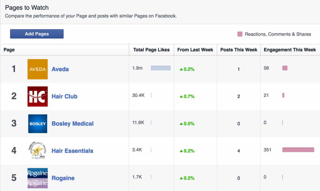Click the Aveda page logo icon
This screenshot has width=320, height=191.
[x=37, y=69]
